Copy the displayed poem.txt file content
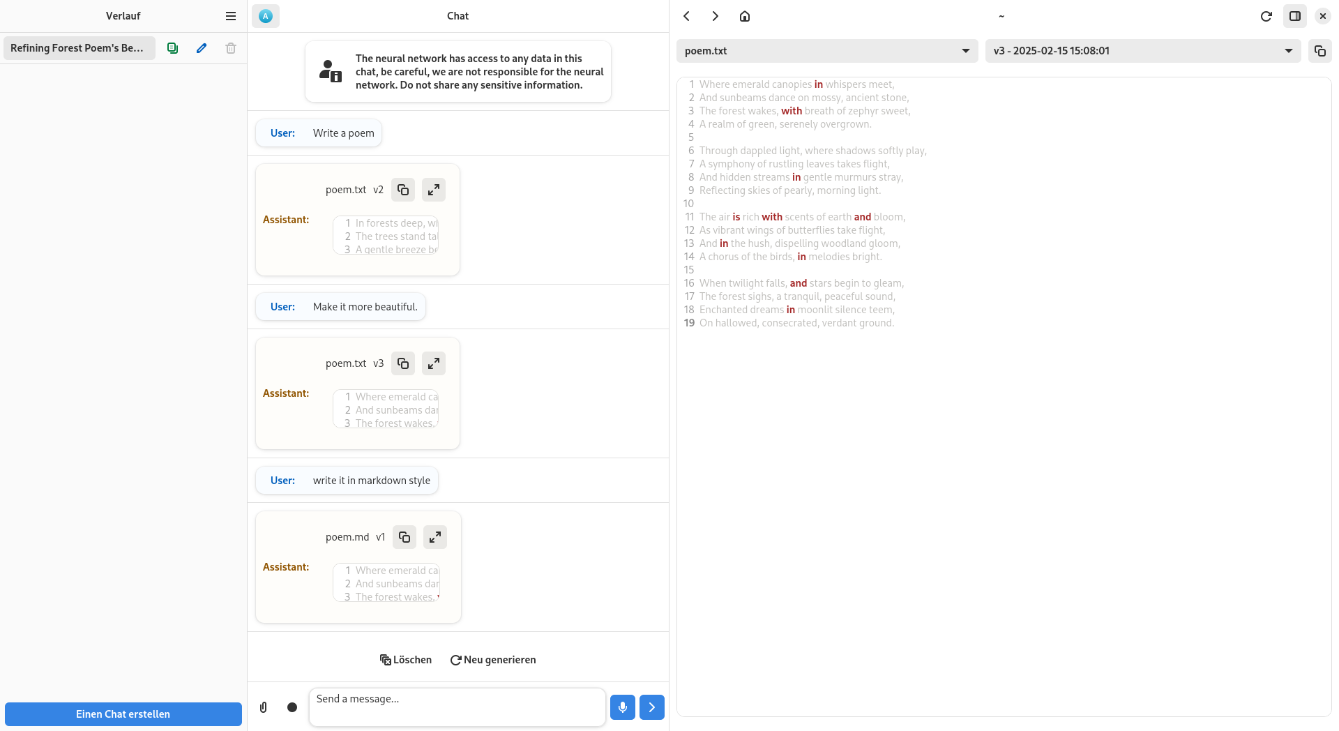Image resolution: width=1339 pixels, height=731 pixels. (1320, 51)
